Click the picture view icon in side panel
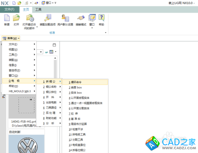The image size is (198, 153). tap(51, 52)
